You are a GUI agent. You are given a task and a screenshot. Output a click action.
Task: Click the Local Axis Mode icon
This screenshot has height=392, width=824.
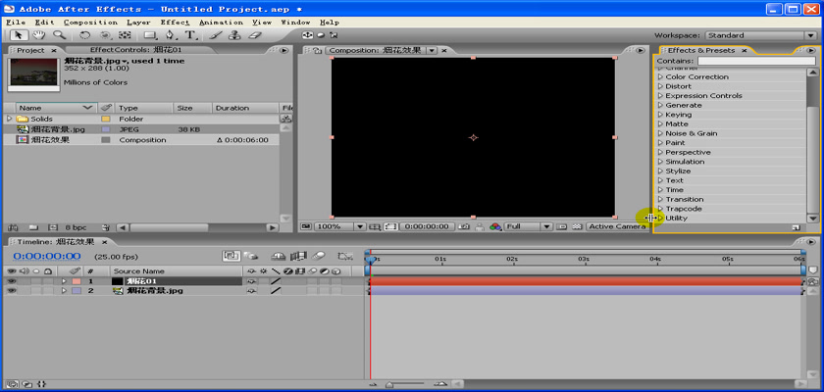pos(307,35)
